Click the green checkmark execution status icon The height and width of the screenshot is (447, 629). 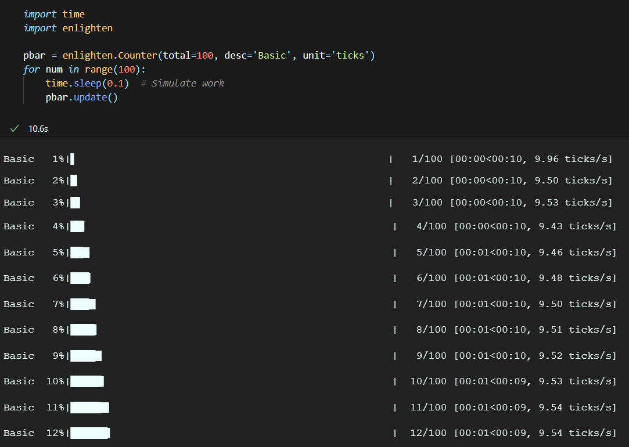(x=14, y=128)
